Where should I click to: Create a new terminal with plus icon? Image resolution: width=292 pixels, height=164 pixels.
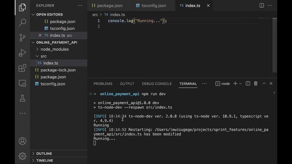(x=235, y=84)
